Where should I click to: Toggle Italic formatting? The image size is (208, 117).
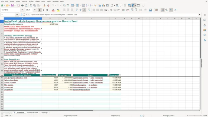(x=43, y=10)
